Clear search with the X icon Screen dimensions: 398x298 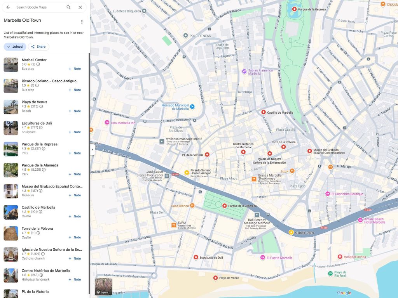pyautogui.click(x=80, y=7)
